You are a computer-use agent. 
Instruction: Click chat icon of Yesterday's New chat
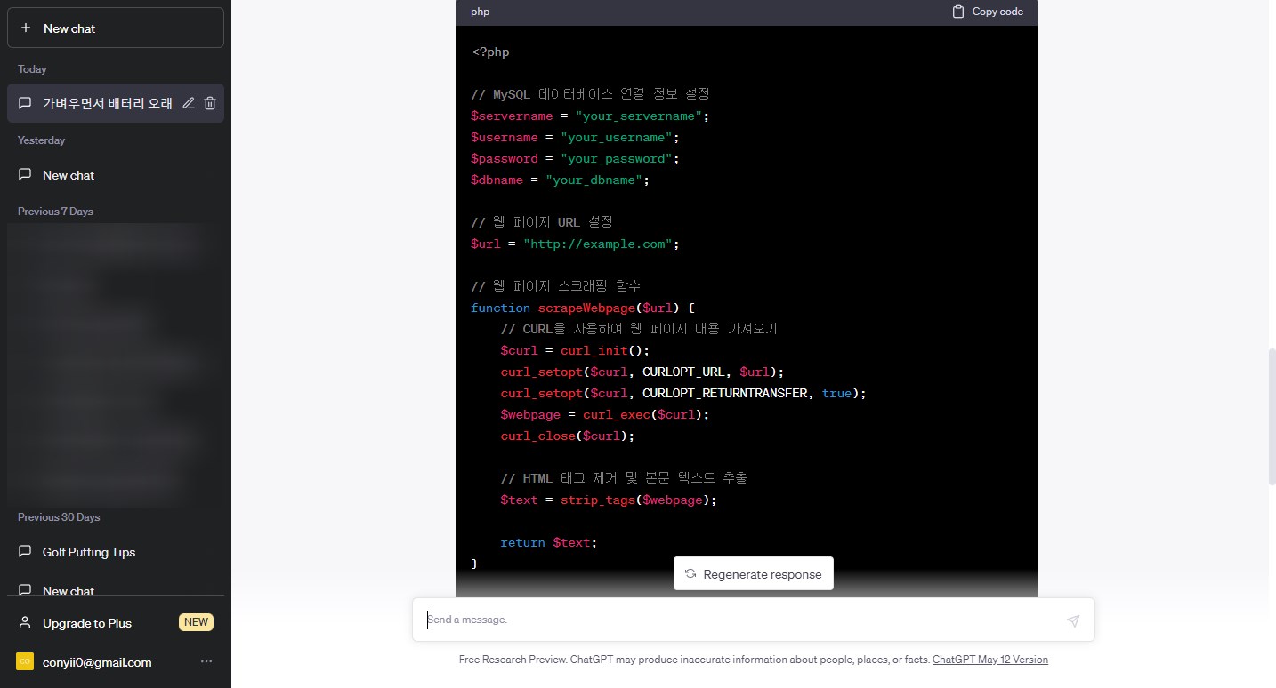pos(25,175)
